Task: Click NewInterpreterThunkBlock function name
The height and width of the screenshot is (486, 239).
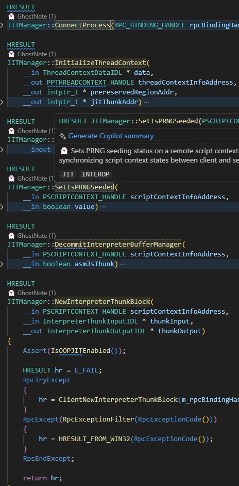Action: (102, 302)
